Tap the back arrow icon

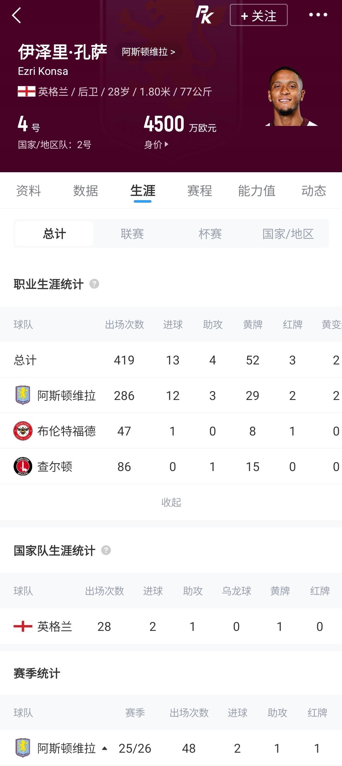16,15
